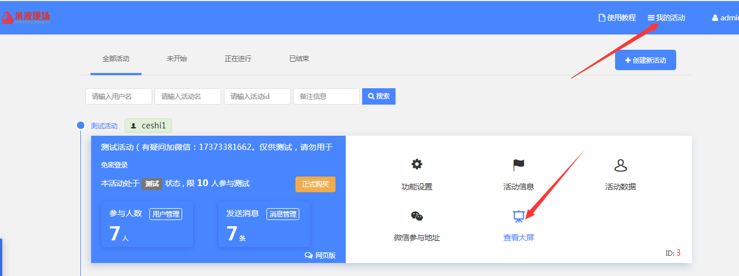Screen dimensions: 739x276
Task: Select the 正在进行 tab
Action: 238,59
